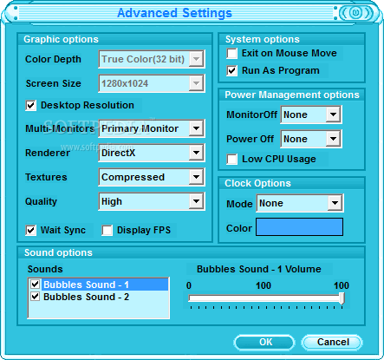Click the Advanced Settings title text

(174, 13)
